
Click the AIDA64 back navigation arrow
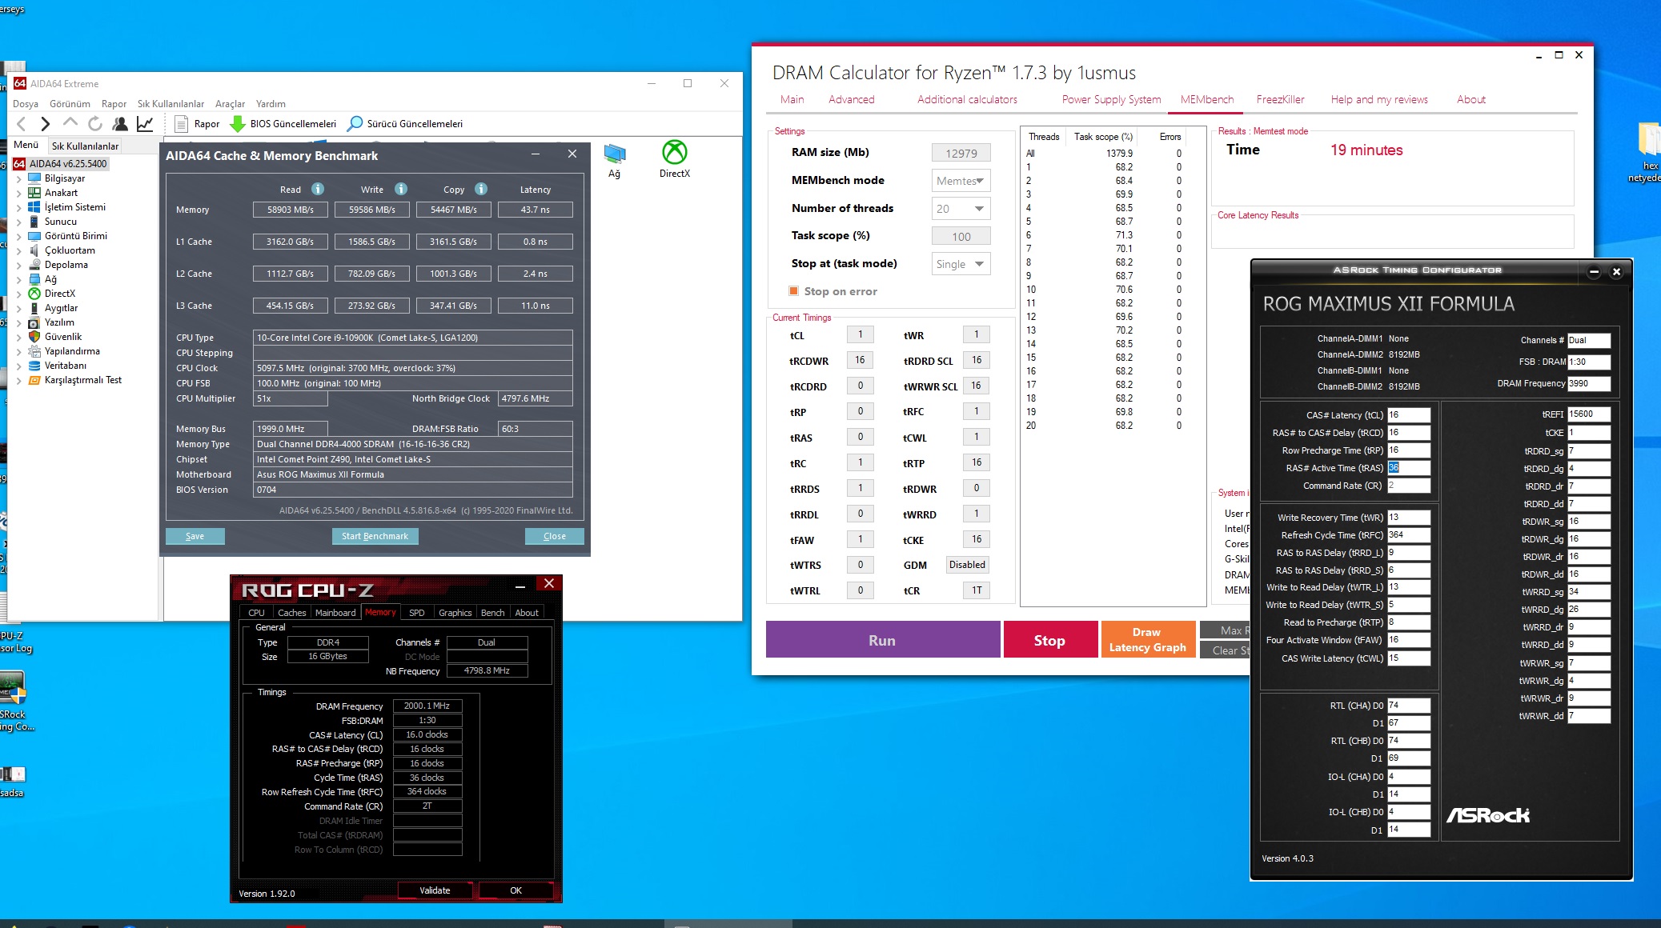point(22,123)
